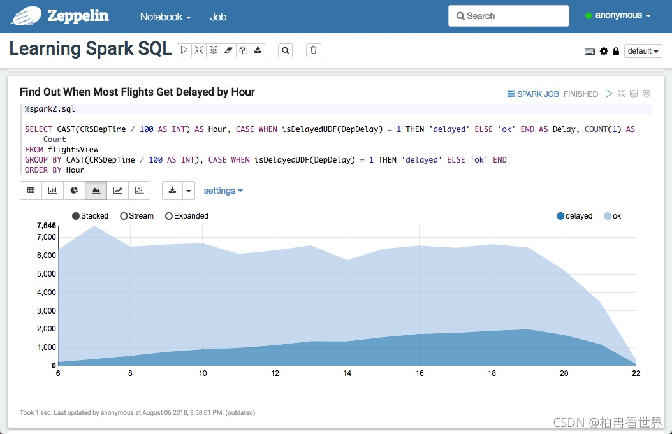Open the default view mode dropdown
Image resolution: width=672 pixels, height=434 pixels.
(643, 51)
